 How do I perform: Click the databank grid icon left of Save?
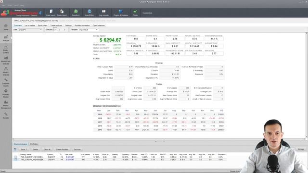click(x=15, y=149)
